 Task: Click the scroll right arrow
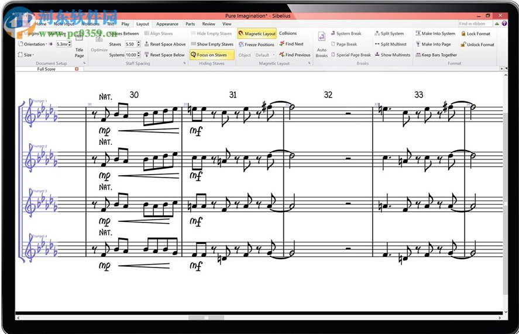click(x=500, y=318)
